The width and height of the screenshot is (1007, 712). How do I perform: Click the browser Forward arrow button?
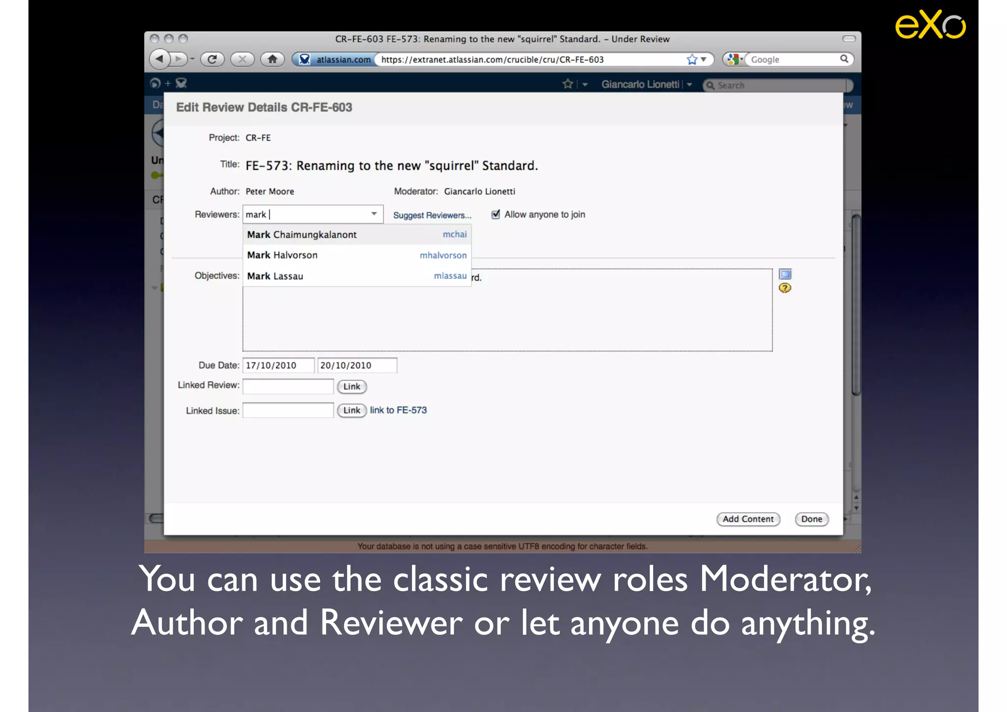tap(179, 59)
